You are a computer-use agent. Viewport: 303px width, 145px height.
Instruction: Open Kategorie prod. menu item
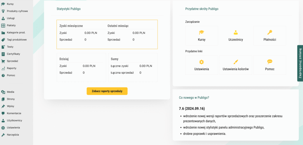17,32
